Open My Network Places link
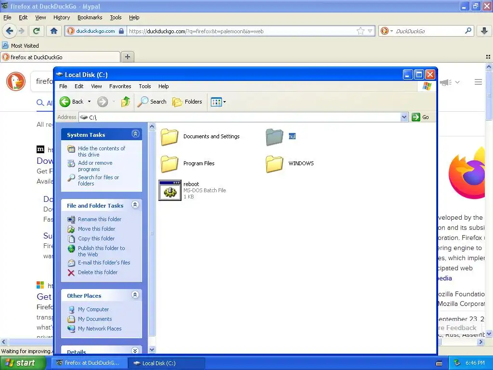Image resolution: width=493 pixels, height=370 pixels. [x=99, y=329]
